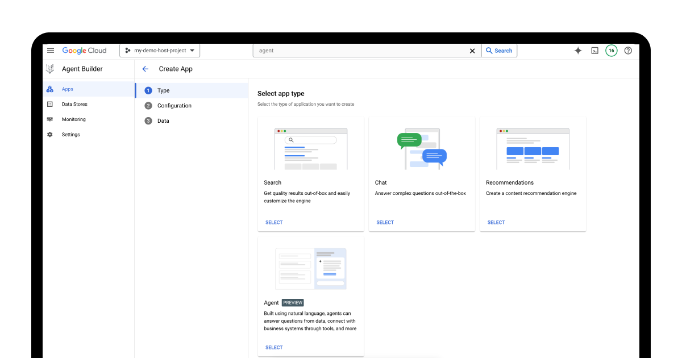The height and width of the screenshot is (358, 682).
Task: Click the help question mark icon
Action: tap(628, 51)
